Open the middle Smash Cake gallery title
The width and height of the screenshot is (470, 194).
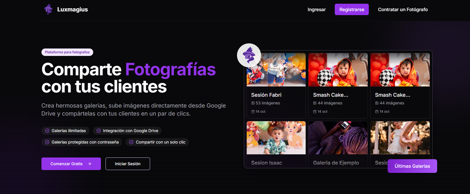(330, 95)
